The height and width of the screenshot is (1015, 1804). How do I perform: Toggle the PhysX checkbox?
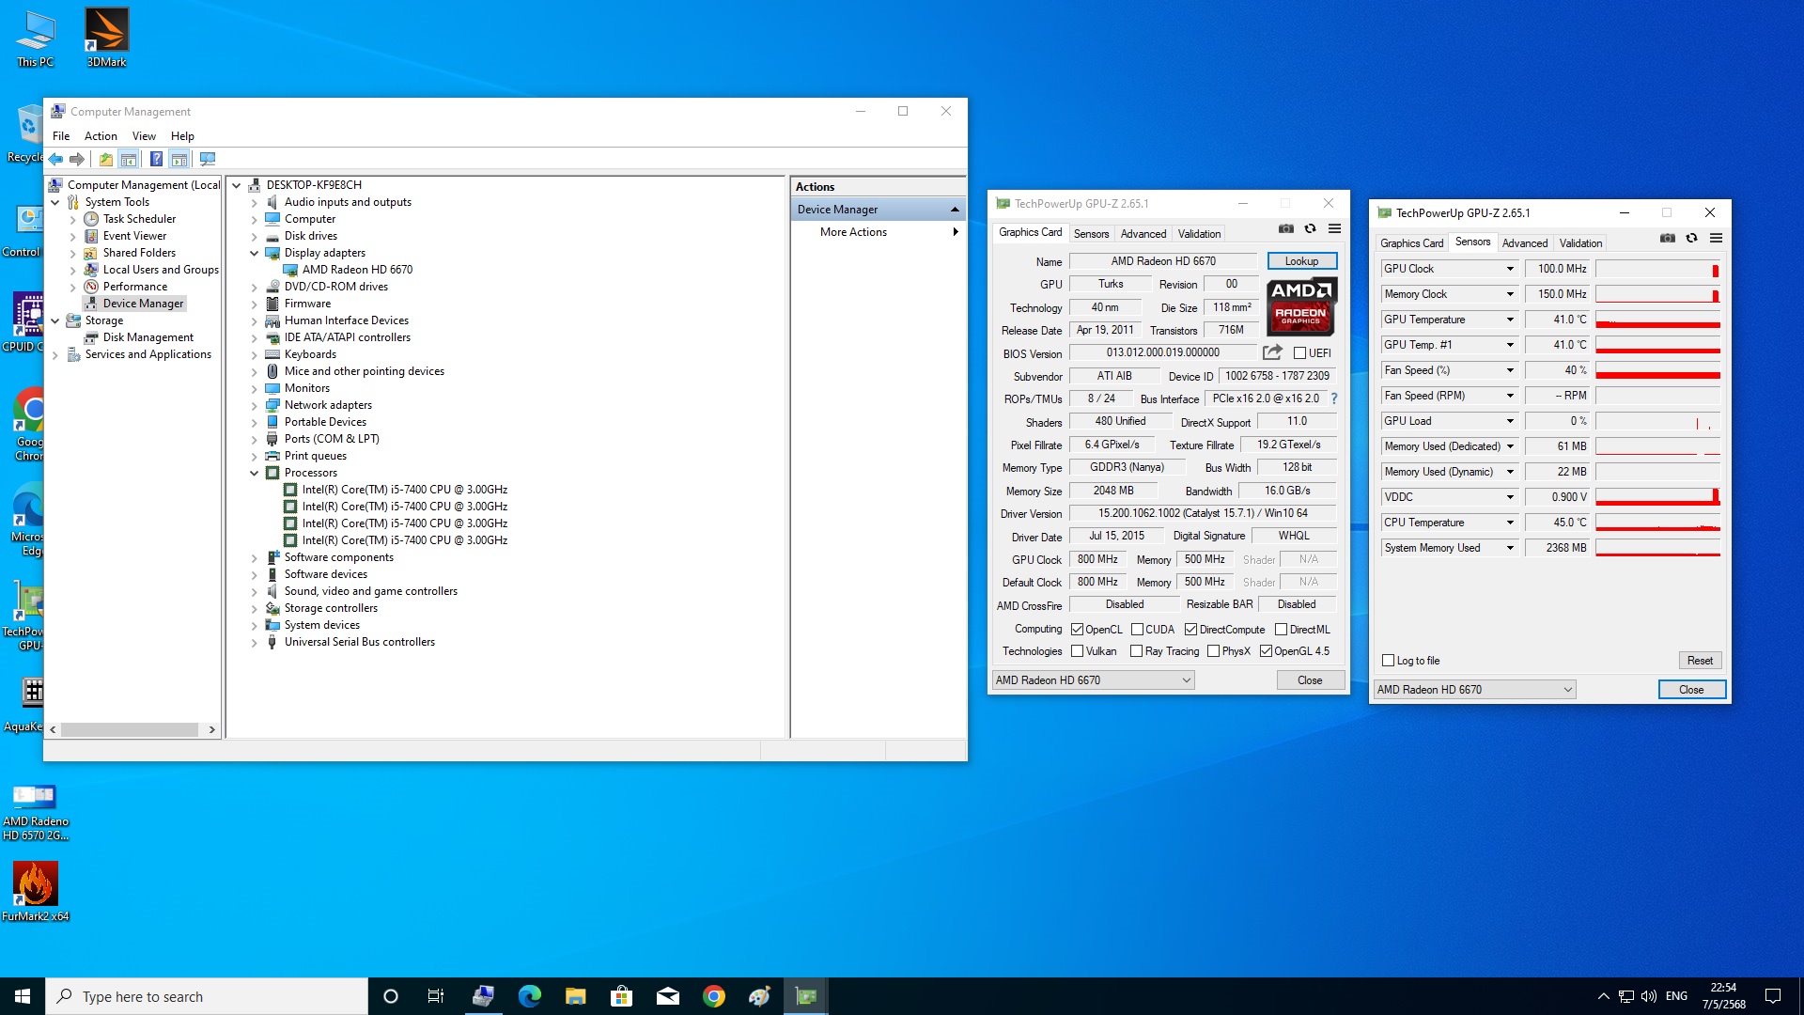tap(1213, 651)
